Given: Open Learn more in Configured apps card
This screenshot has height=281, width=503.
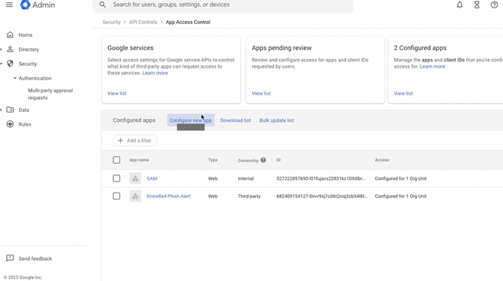Looking at the screenshot, I should click(x=432, y=66).
